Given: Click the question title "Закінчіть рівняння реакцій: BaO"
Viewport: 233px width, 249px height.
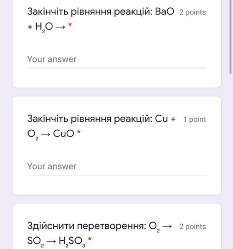Looking at the screenshot, I should 101,12.
